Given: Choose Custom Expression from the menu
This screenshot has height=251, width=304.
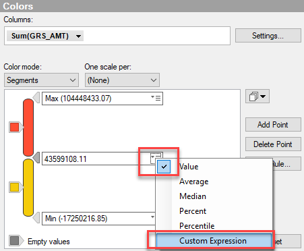Looking at the screenshot, I should pos(214,241).
